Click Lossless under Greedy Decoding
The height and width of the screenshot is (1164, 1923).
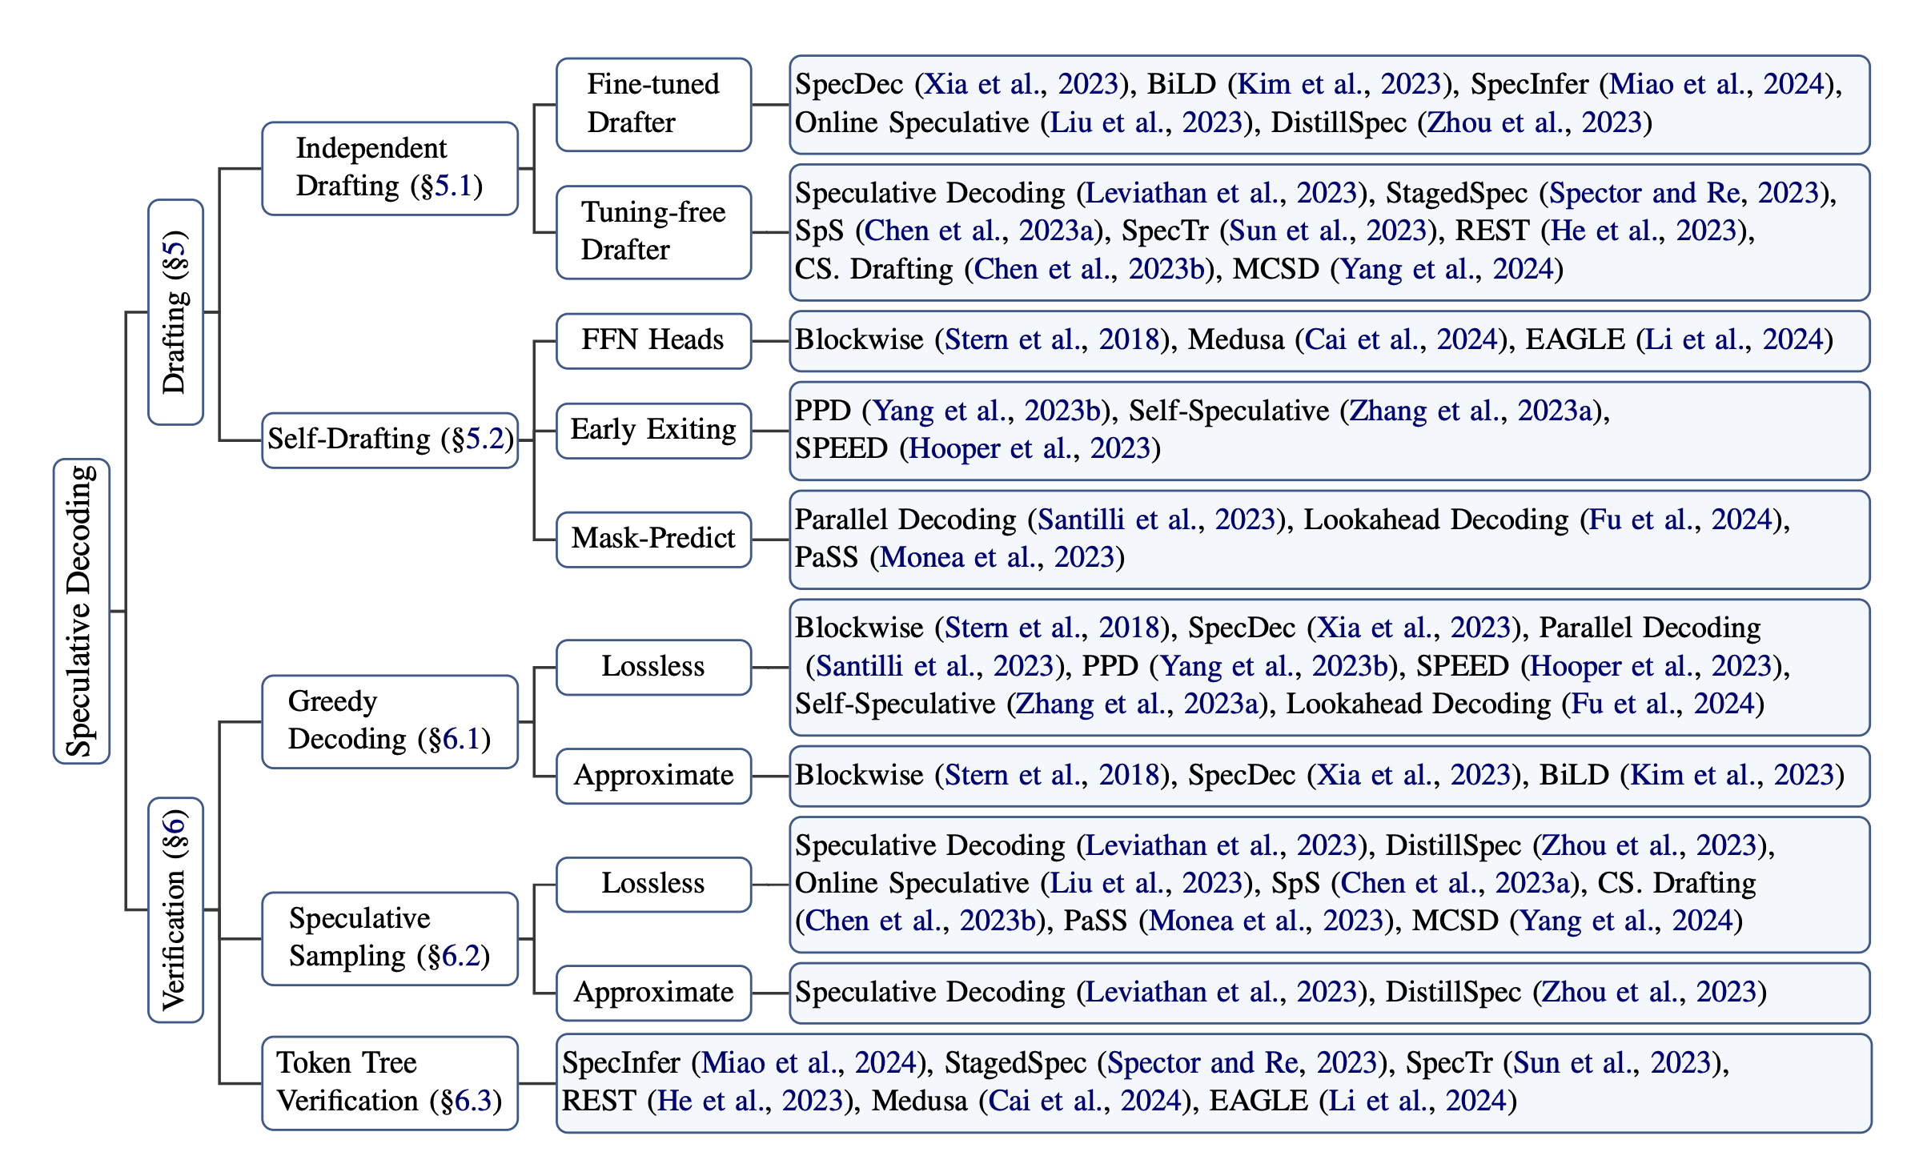click(653, 667)
